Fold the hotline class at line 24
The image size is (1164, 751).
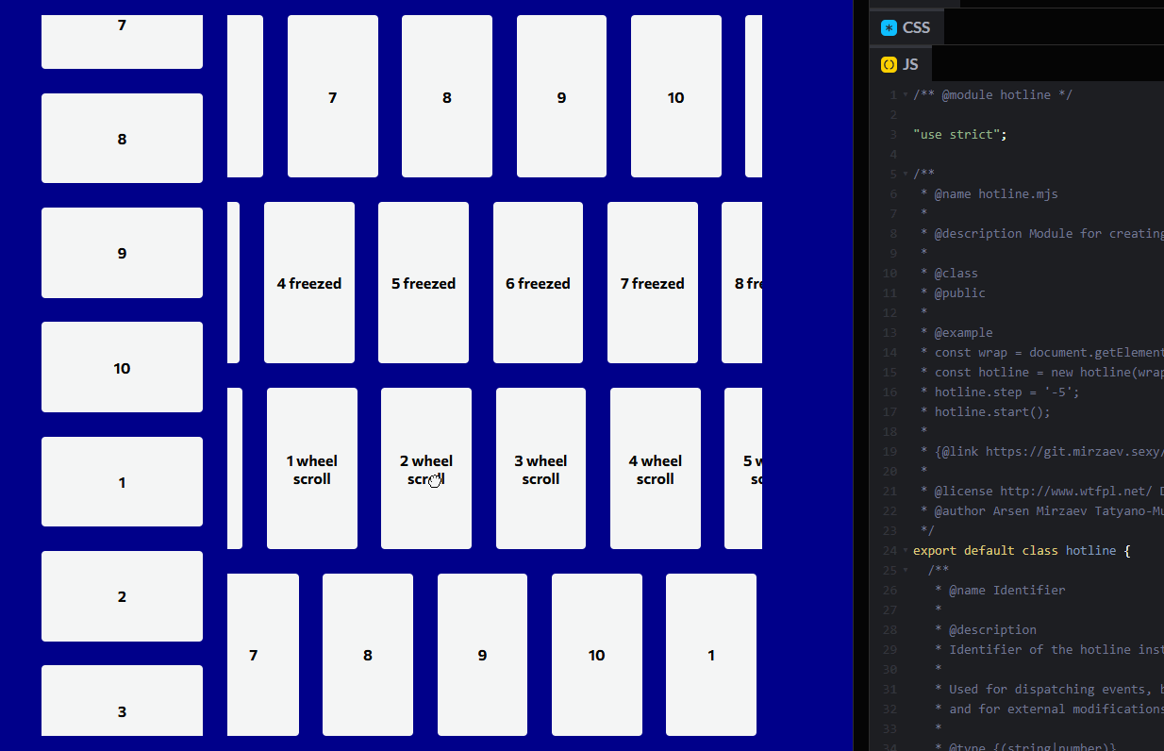906,551
